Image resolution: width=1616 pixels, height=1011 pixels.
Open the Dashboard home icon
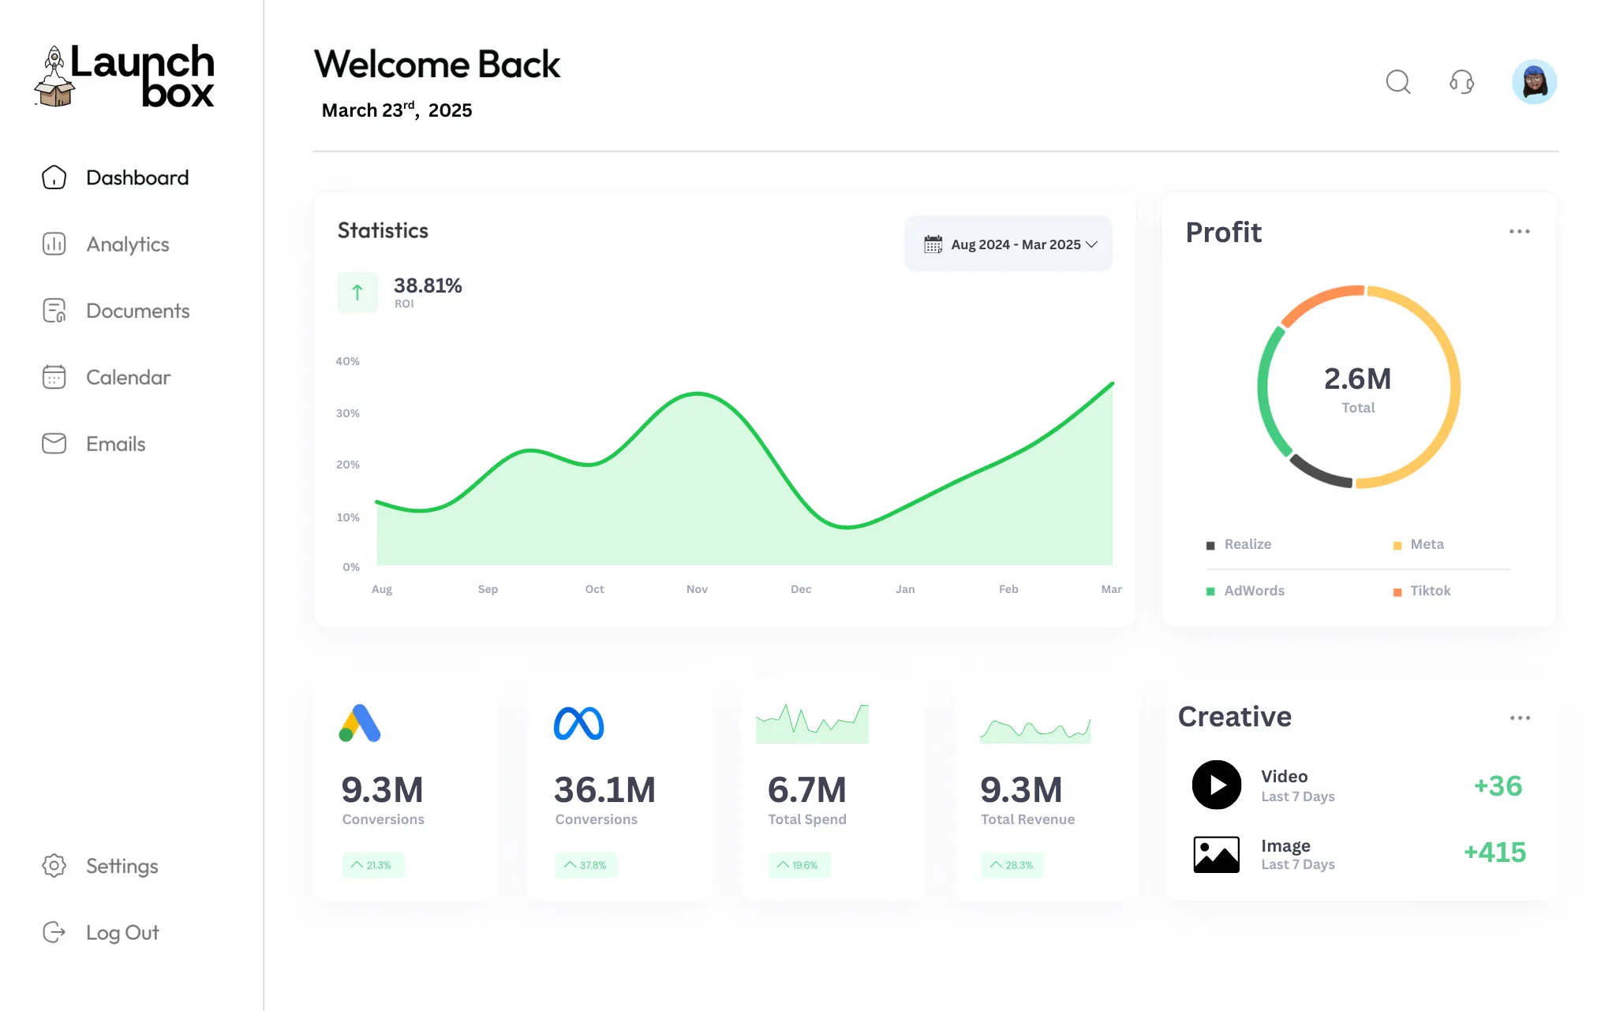pyautogui.click(x=54, y=177)
